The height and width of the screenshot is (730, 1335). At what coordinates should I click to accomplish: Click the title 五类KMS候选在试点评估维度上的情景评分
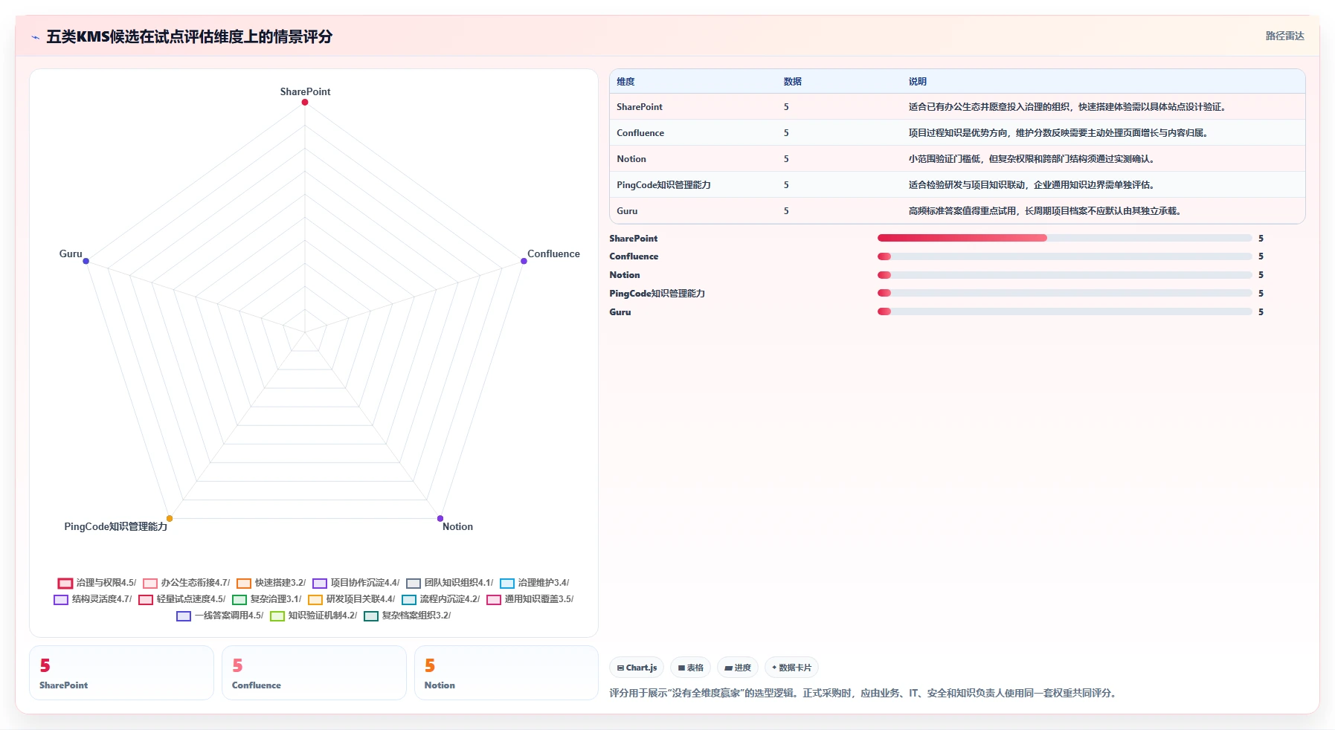190,36
